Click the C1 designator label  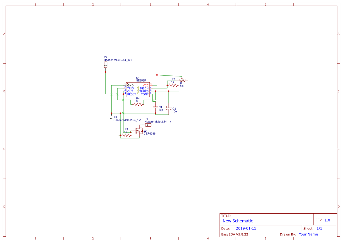pos(160,107)
